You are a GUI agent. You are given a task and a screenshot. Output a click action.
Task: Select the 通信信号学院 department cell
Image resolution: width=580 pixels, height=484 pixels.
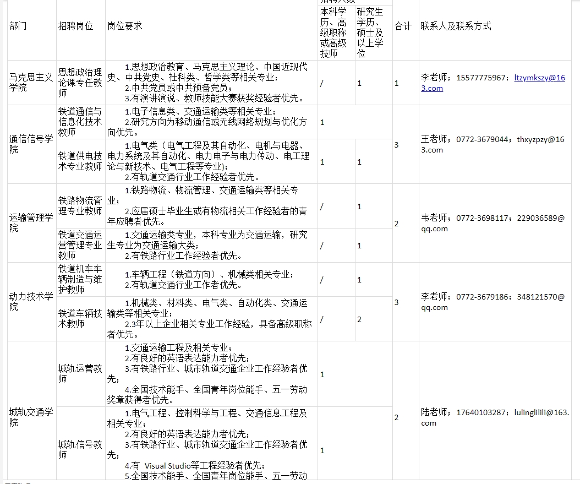click(x=32, y=144)
